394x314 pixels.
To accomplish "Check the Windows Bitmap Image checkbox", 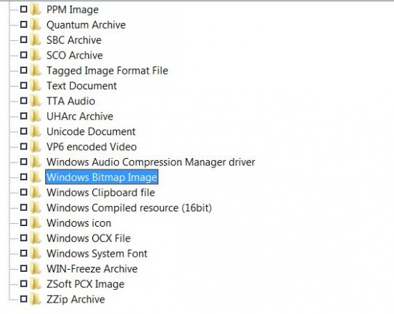I will pyautogui.click(x=24, y=177).
